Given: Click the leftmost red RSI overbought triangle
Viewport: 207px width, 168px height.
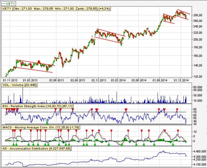Looking at the screenshot, I should point(7,109).
